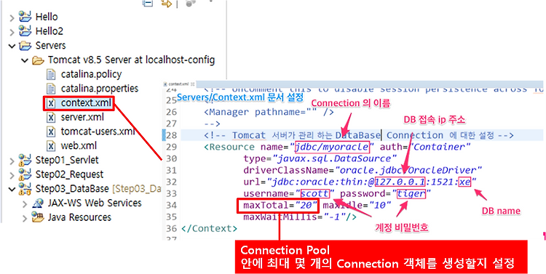Click the JAX-WS Web Services icon
The width and height of the screenshot is (546, 274).
click(38, 203)
